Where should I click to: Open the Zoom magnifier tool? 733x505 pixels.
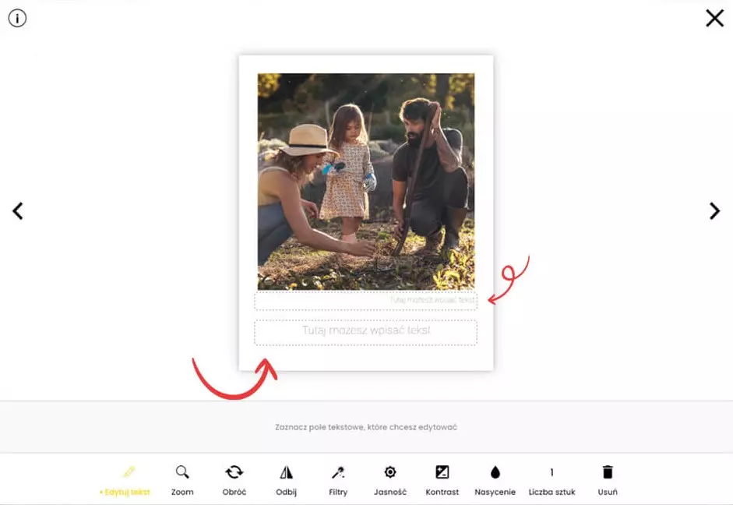click(182, 471)
